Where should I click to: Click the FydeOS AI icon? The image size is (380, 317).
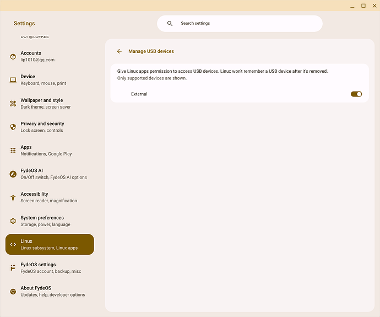[x=13, y=174]
